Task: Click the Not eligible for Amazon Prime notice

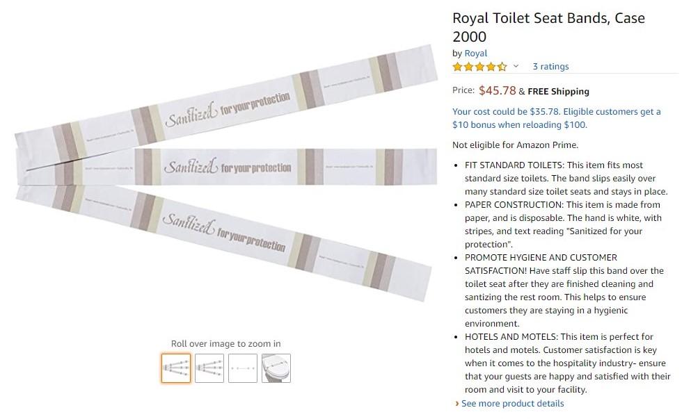Action: [x=515, y=145]
